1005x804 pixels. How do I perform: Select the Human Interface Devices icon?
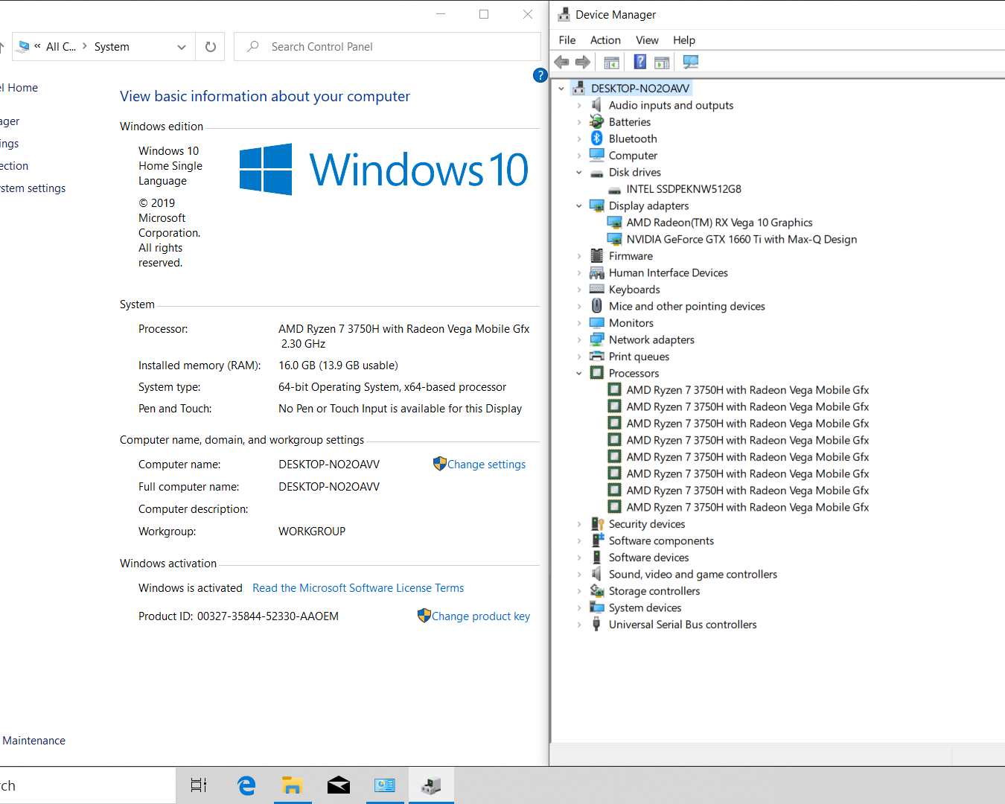click(596, 272)
